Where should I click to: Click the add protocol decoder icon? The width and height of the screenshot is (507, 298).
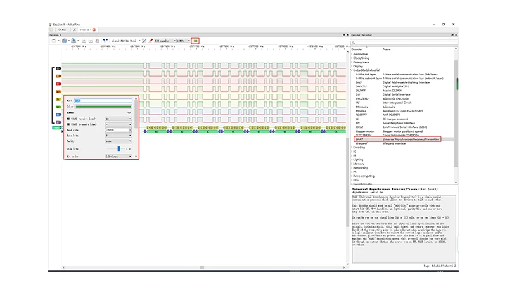[x=195, y=40]
